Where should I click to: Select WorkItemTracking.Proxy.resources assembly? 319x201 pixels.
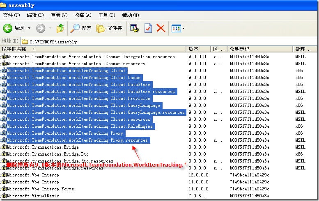coord(78,140)
